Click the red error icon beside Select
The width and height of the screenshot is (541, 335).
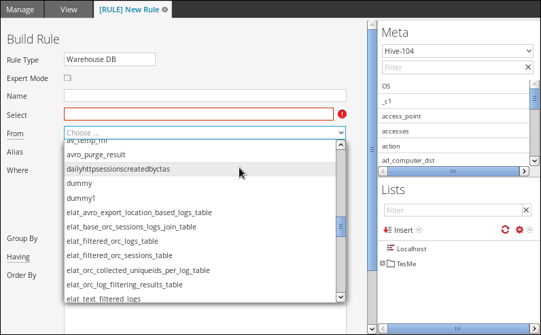click(342, 114)
